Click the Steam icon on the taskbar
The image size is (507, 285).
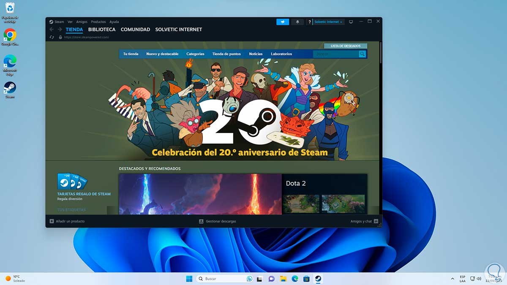[x=318, y=279]
